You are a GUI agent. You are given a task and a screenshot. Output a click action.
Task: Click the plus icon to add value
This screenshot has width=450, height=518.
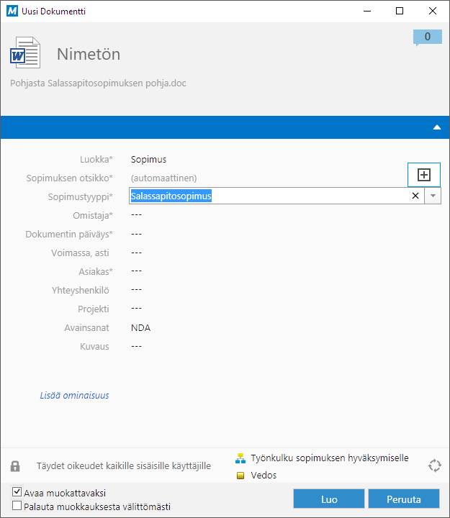pyautogui.click(x=424, y=175)
